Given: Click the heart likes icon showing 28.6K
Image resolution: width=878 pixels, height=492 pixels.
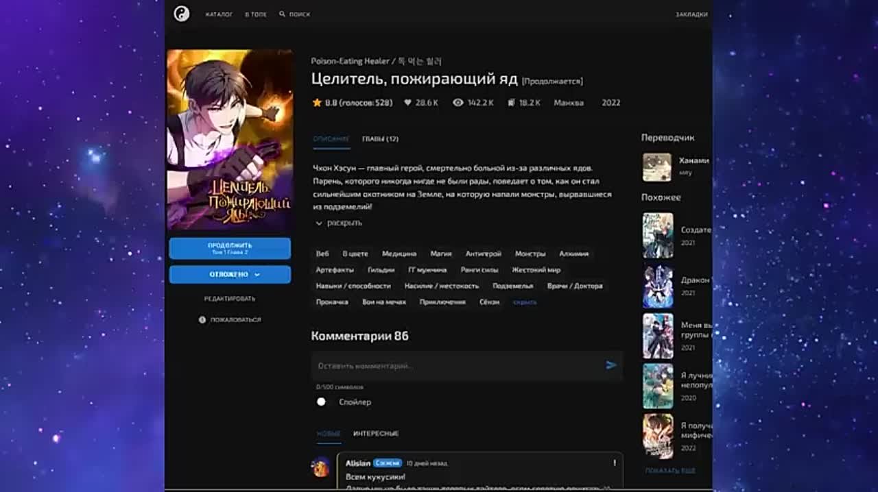Looking at the screenshot, I should 407,103.
